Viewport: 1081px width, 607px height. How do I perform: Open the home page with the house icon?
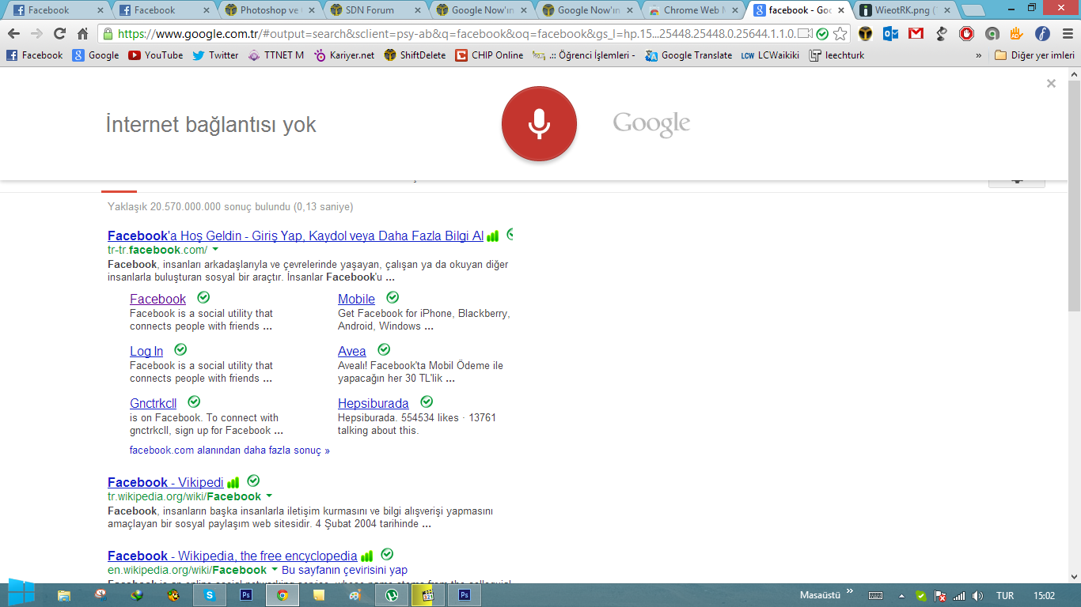[x=82, y=34]
